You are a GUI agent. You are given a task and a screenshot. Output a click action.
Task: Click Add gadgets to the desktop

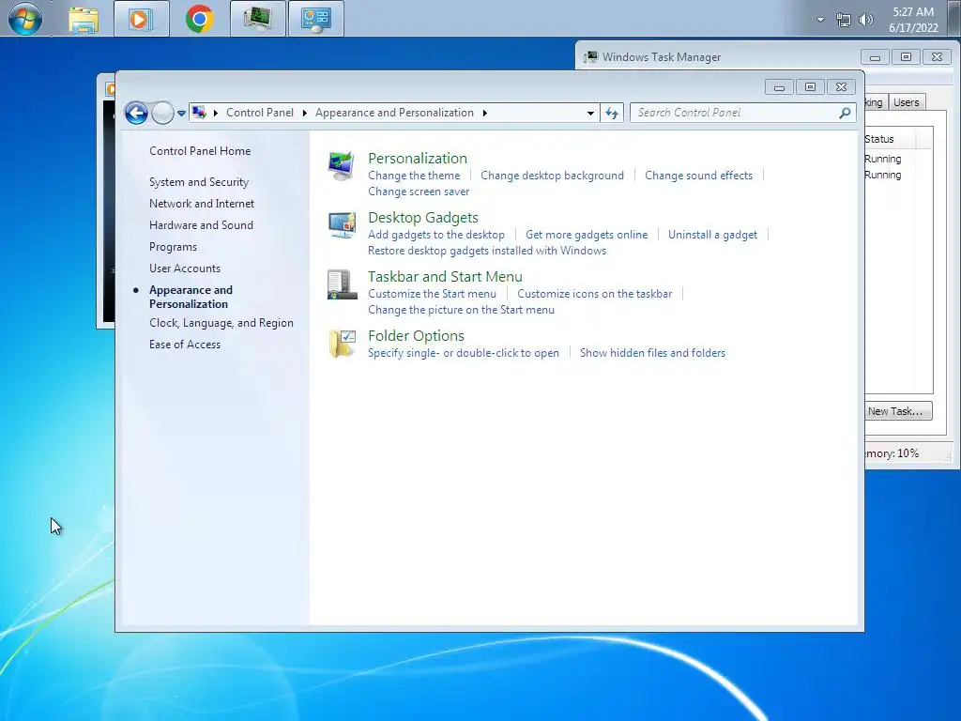click(436, 234)
